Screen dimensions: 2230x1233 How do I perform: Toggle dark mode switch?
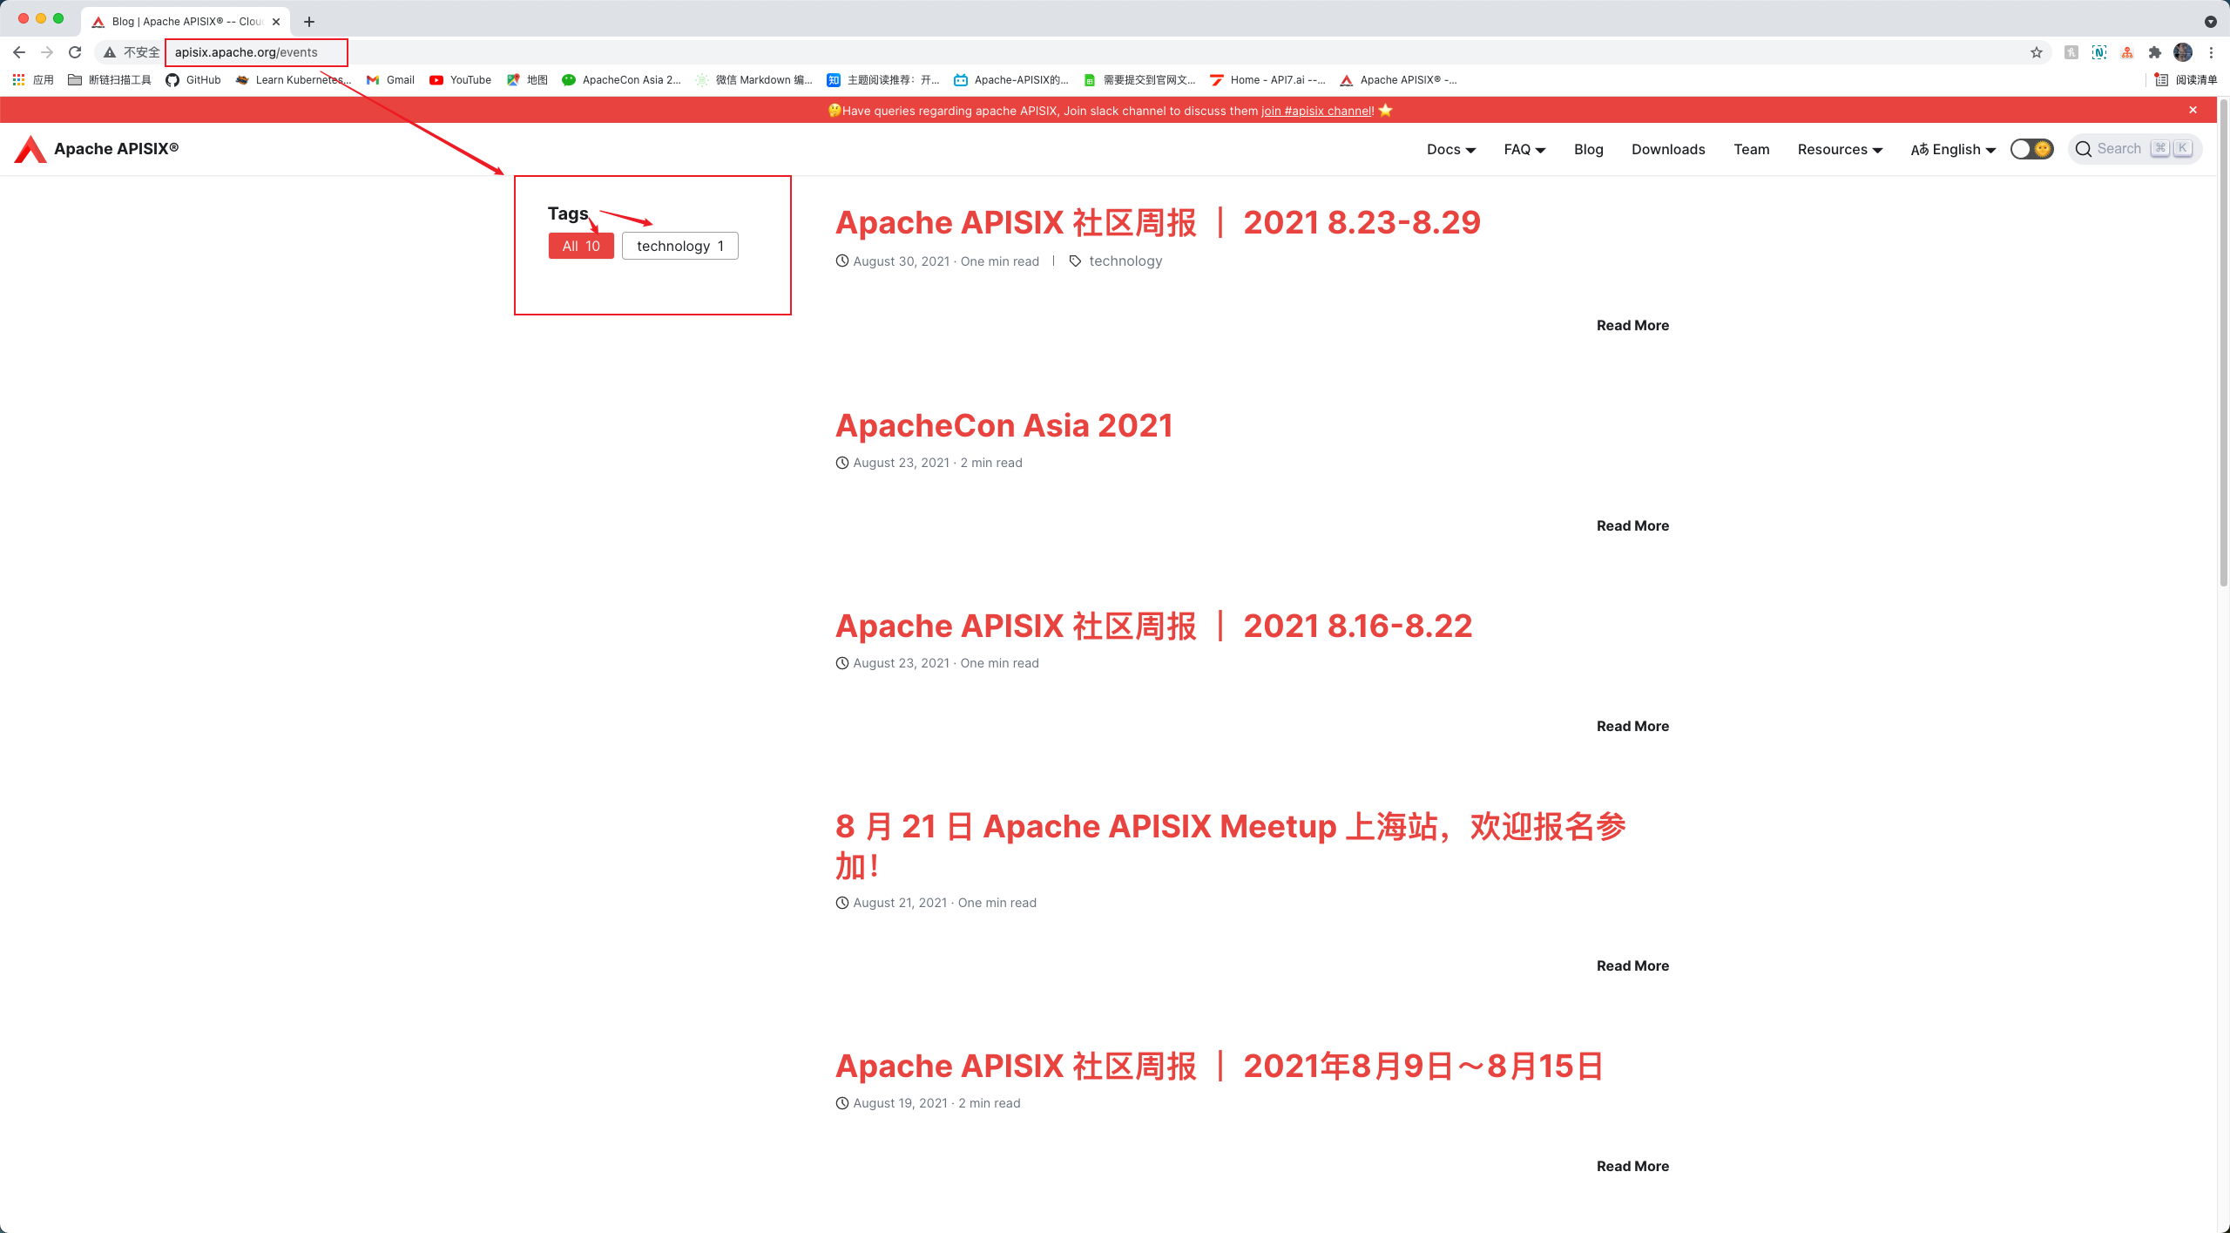2031,149
